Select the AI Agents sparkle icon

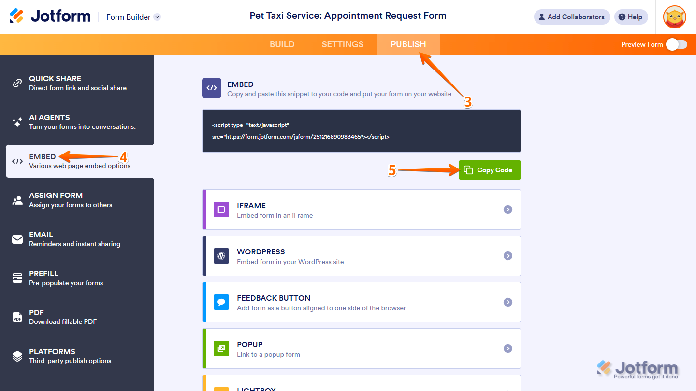coord(17,122)
